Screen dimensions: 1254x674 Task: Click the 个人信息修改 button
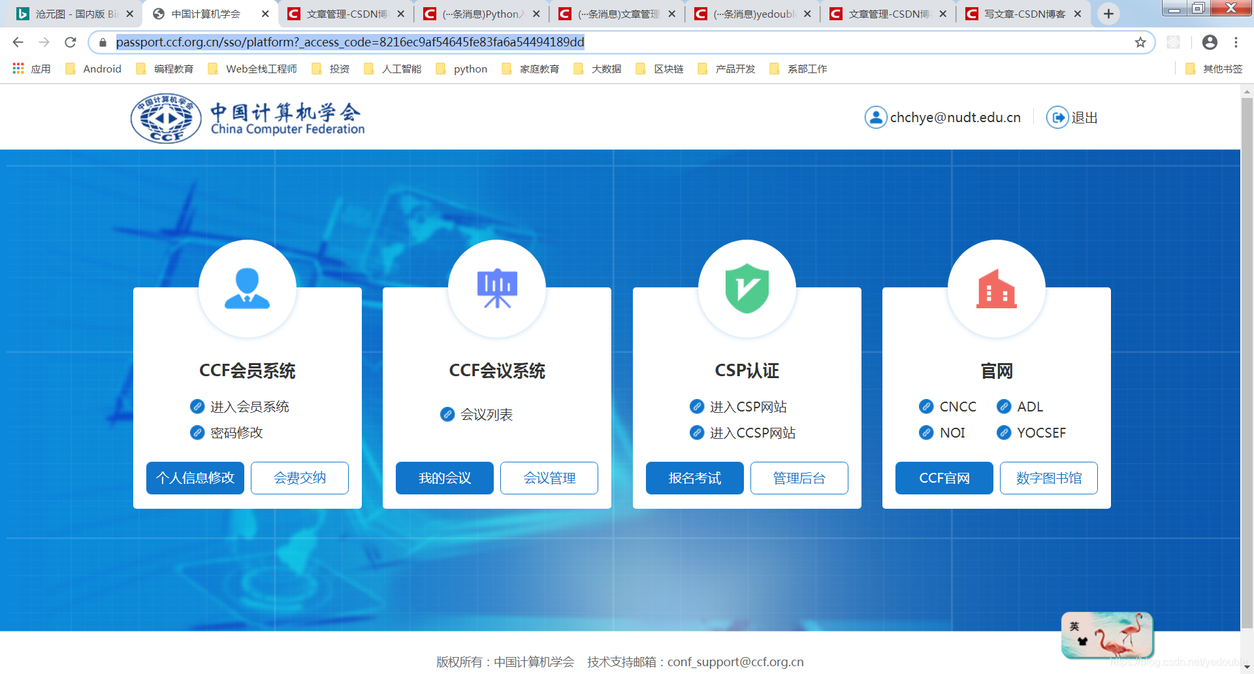195,478
